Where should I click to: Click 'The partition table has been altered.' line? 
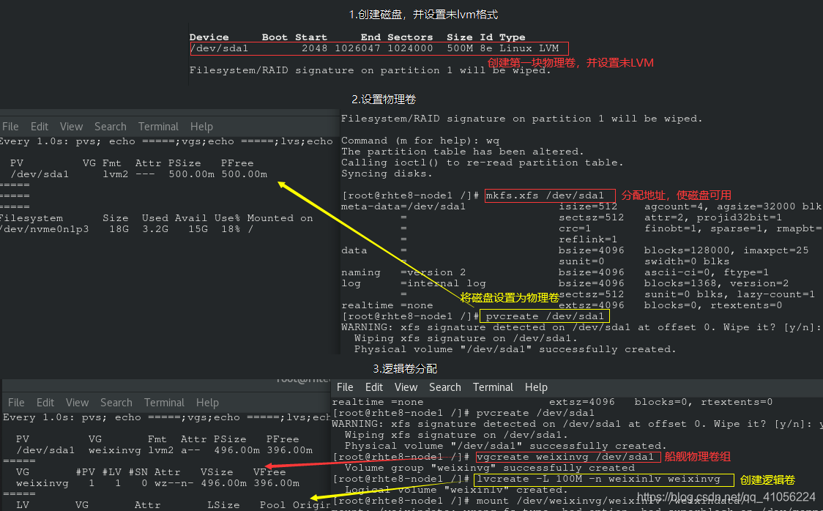(463, 152)
